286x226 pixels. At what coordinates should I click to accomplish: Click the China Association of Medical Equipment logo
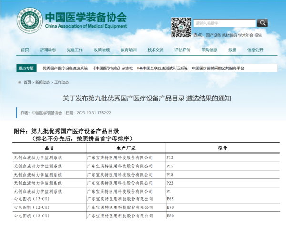(x=32, y=24)
